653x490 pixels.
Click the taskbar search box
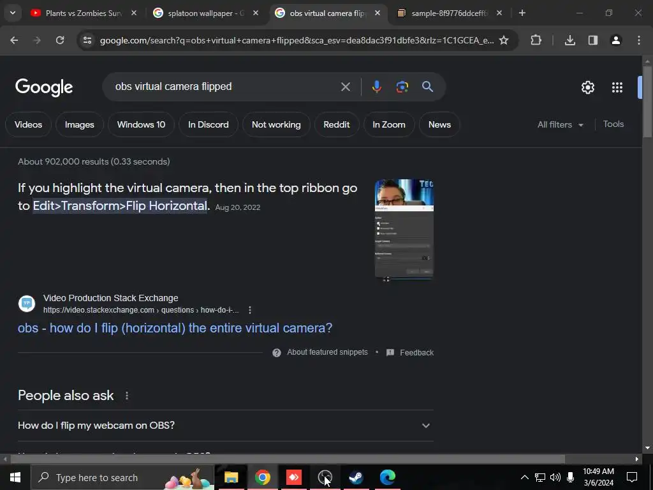point(123,477)
